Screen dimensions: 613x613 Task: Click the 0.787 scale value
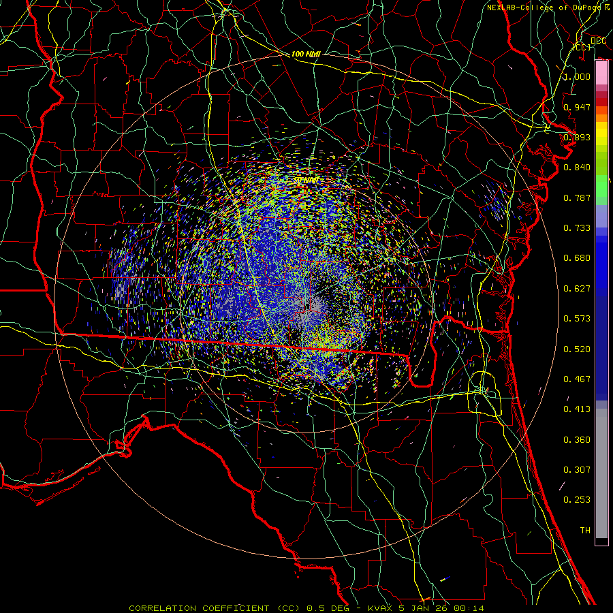click(x=577, y=198)
